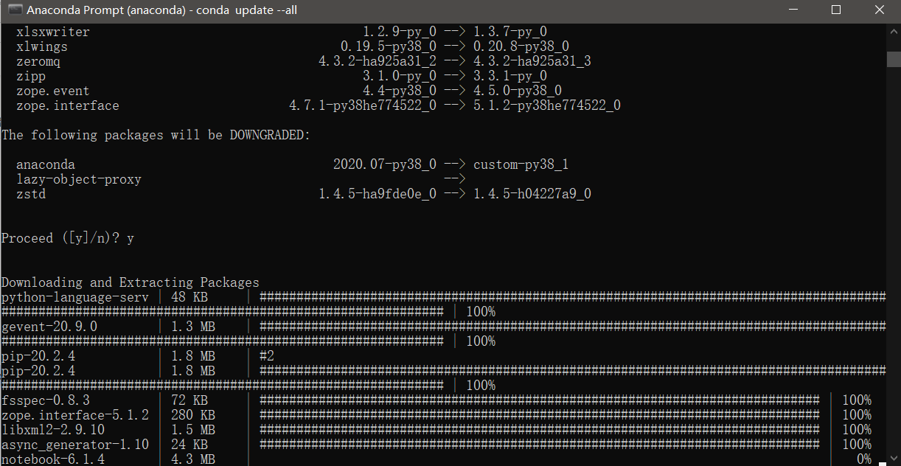Click version '0.20.8-py38_0' text

pyautogui.click(x=521, y=47)
